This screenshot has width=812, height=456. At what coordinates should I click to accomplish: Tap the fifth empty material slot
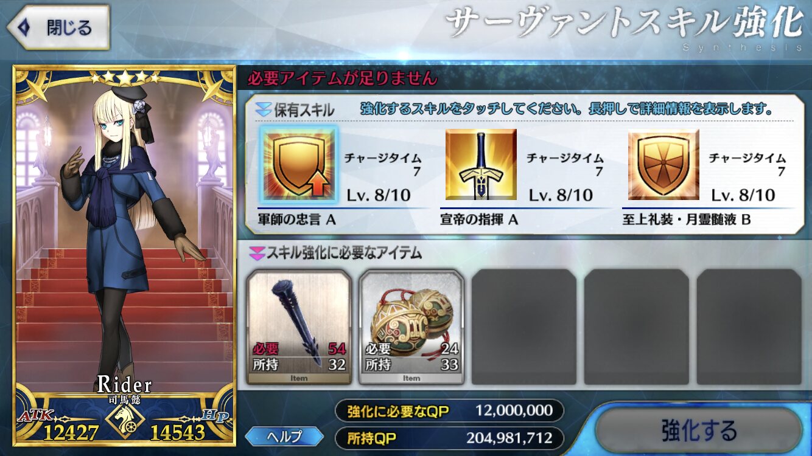[x=749, y=327]
